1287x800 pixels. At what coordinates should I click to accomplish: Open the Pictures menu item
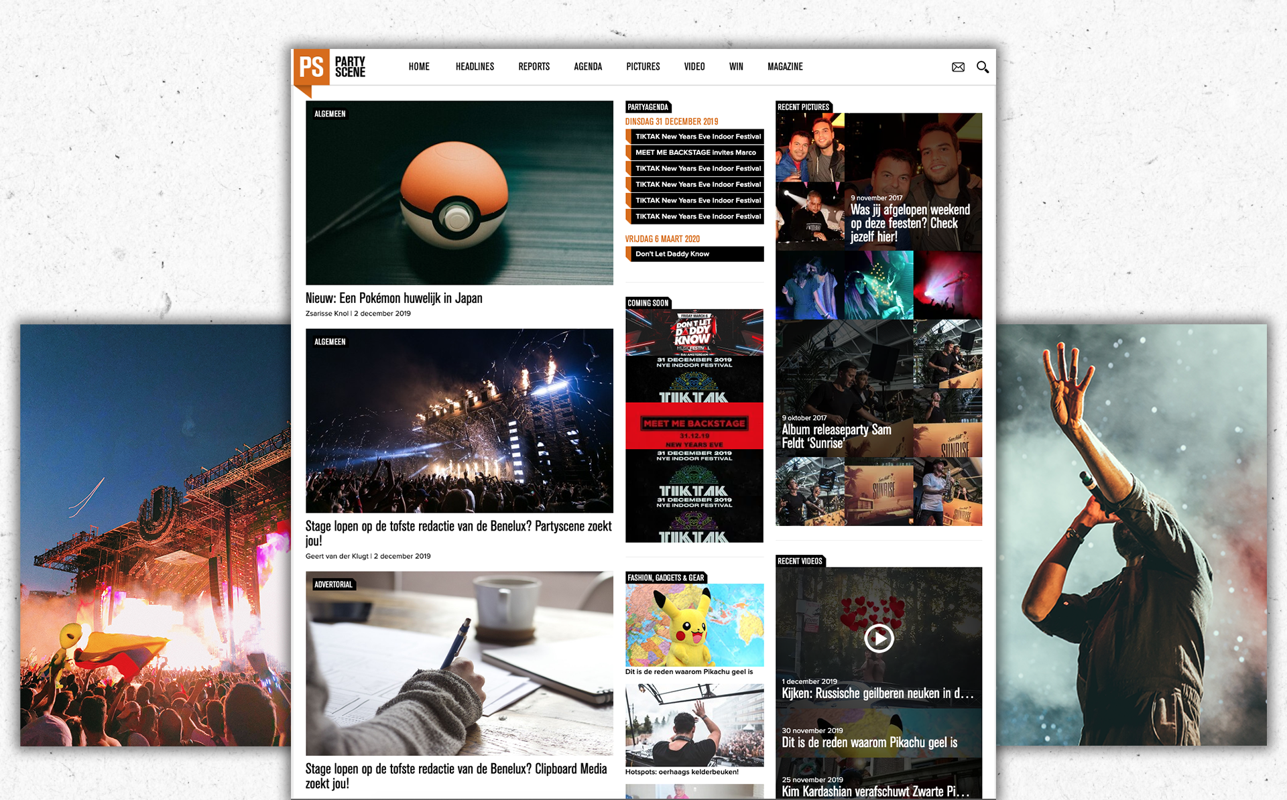coord(643,66)
